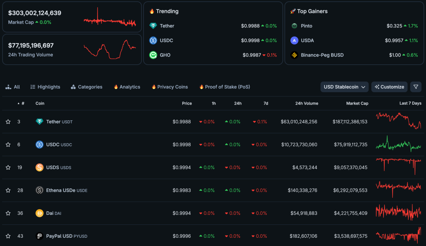
Task: Star the Dai row
Action: tap(7, 213)
